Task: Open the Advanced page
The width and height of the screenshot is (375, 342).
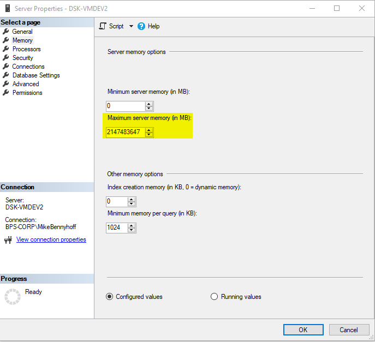Action: 26,84
